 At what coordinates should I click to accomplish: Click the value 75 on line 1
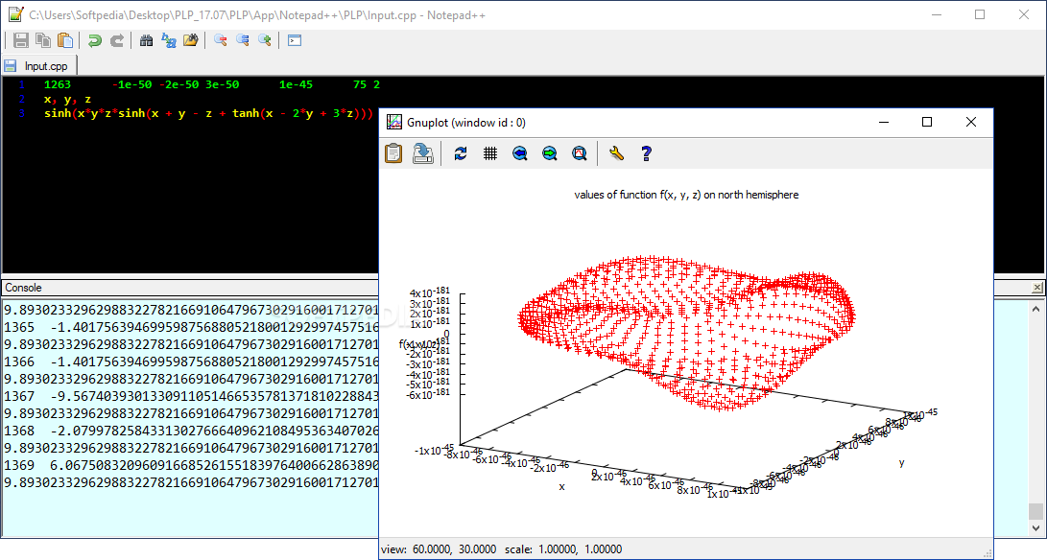360,84
